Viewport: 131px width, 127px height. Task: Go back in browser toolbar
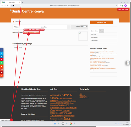2,6
